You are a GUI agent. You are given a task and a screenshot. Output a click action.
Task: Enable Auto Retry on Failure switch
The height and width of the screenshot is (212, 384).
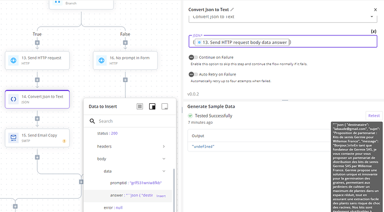pyautogui.click(x=193, y=74)
